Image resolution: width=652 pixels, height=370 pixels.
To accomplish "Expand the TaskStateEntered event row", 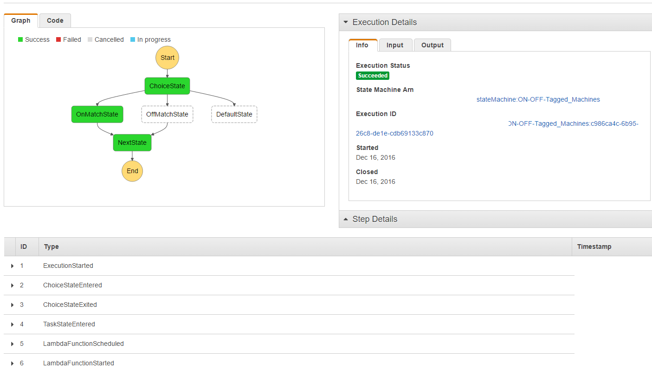I will pyautogui.click(x=13, y=325).
